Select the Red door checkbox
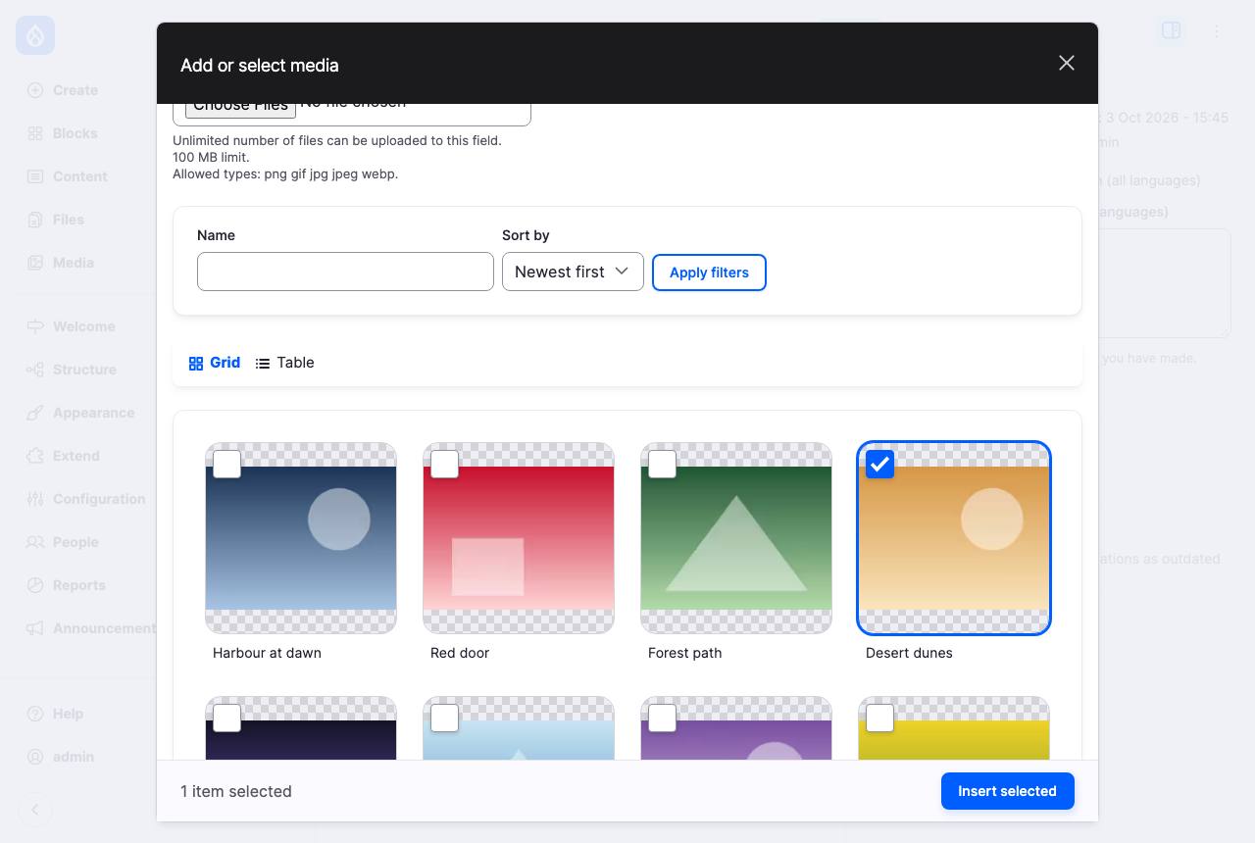Viewport: 1255px width, 843px height. [x=444, y=464]
